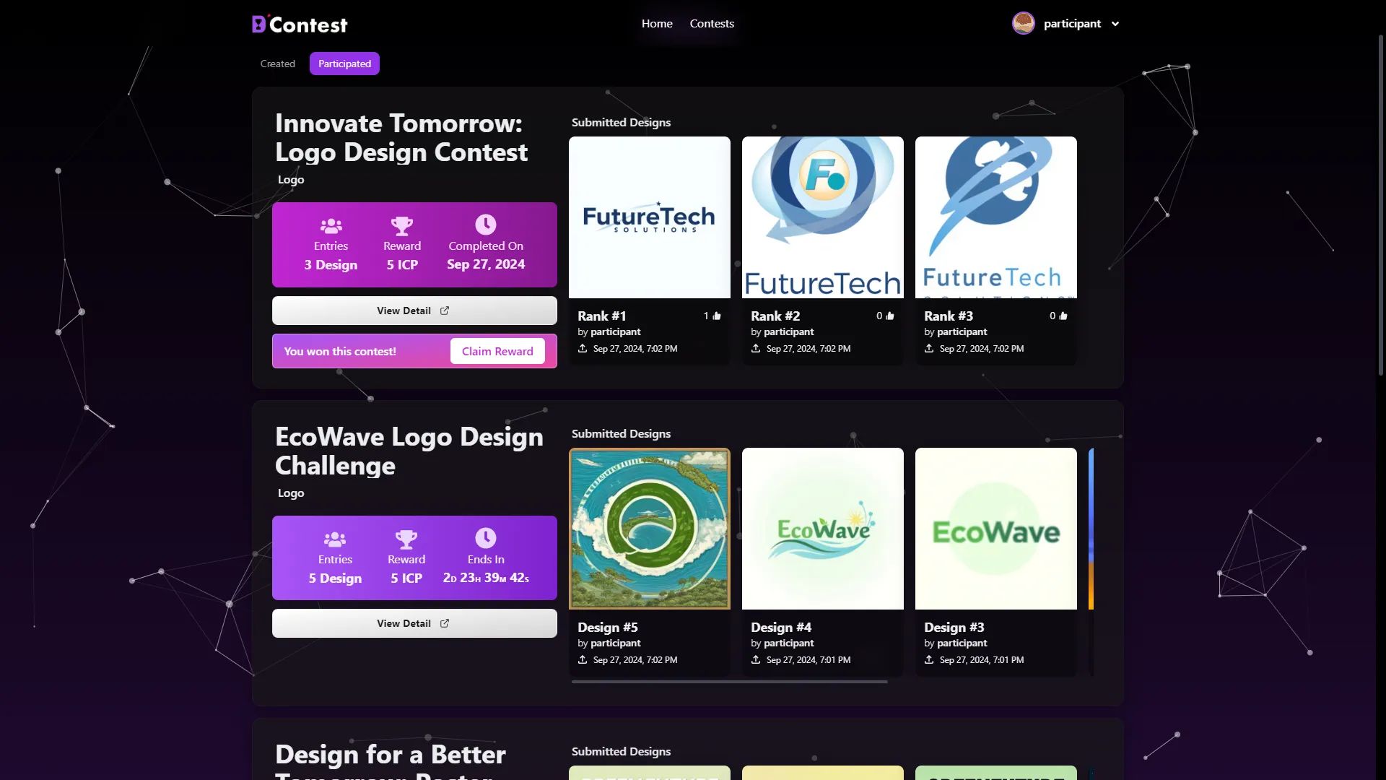Click the thumbs-up icon on Rank #1
Screen dimensions: 1386x780
[x=717, y=316]
